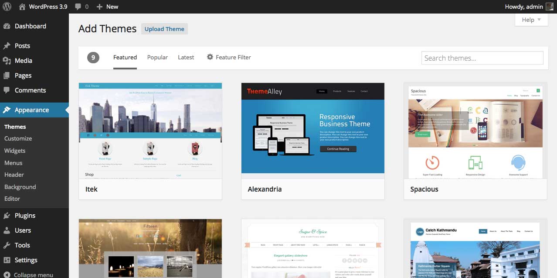
Task: Expand the Help dropdown
Action: (531, 20)
